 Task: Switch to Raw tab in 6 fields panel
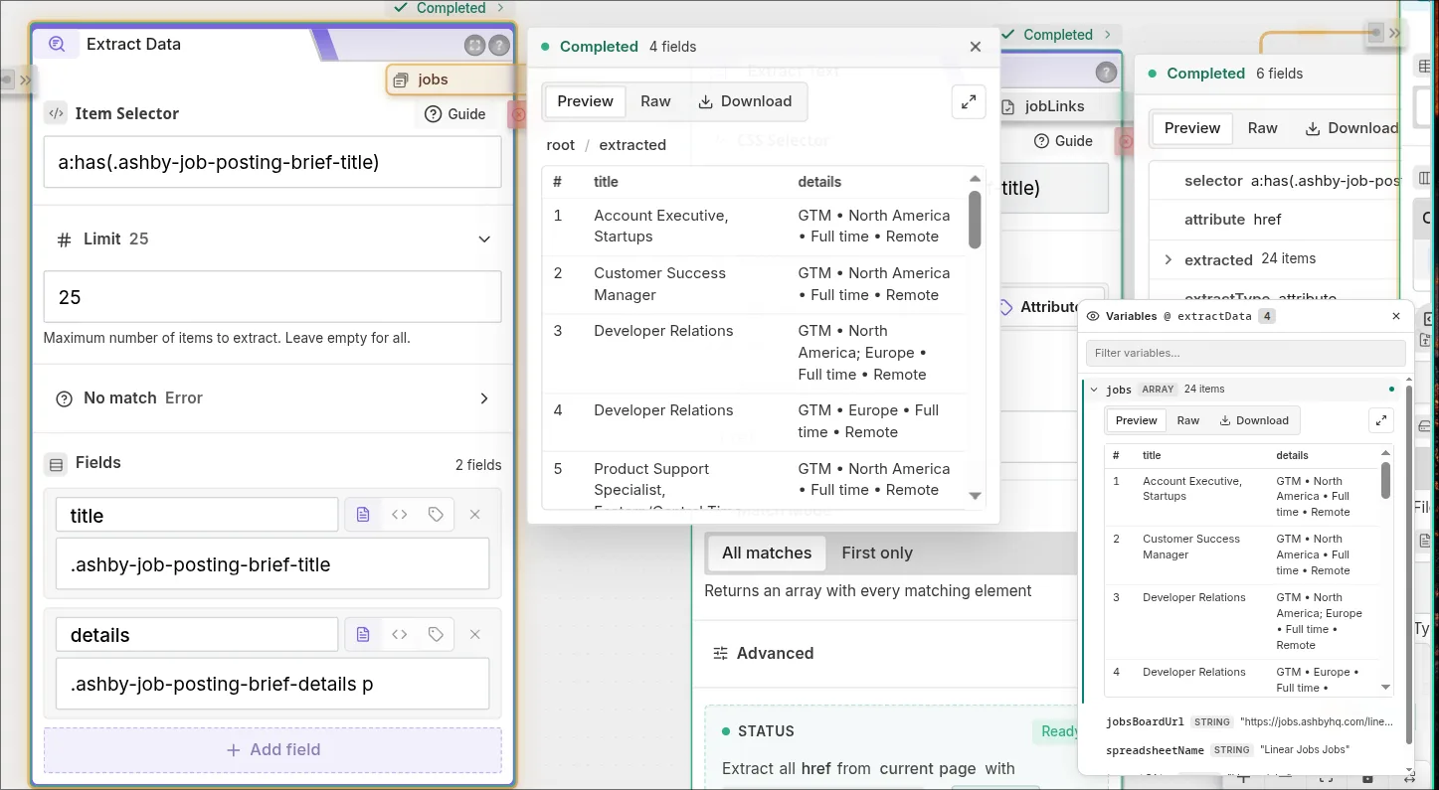[1263, 128]
